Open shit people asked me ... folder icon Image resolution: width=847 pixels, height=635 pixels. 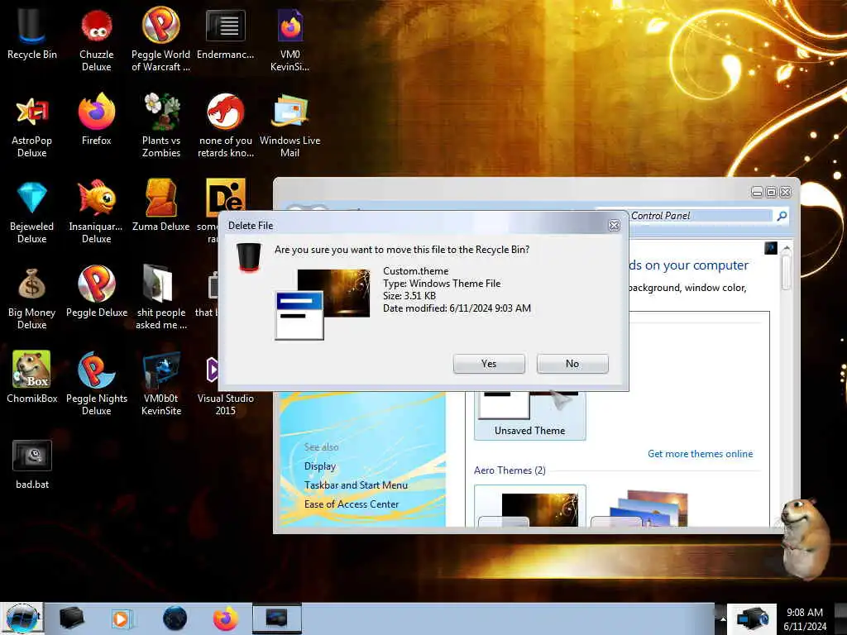160,298
